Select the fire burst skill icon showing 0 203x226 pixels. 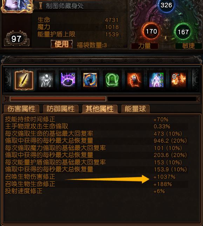point(178,80)
